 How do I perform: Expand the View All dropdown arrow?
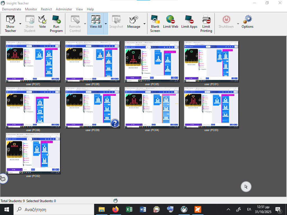pyautogui.click(x=106, y=24)
